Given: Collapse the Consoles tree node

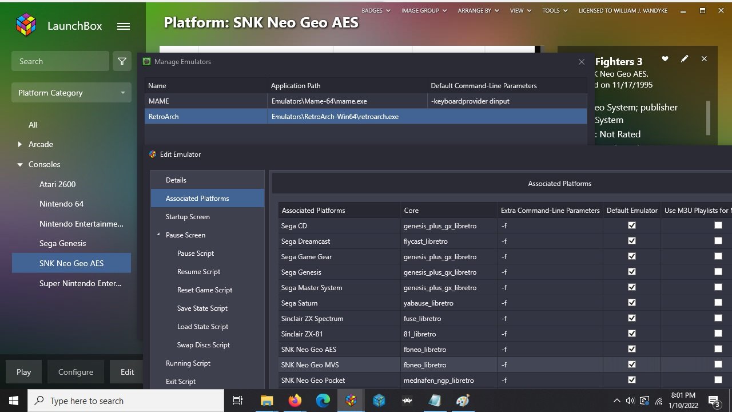Looking at the screenshot, I should [20, 165].
